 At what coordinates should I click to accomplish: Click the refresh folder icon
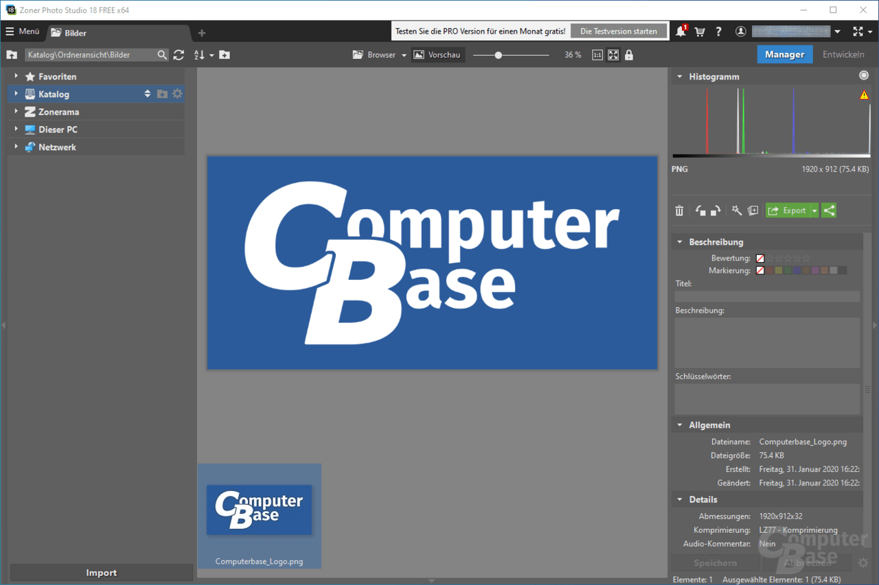point(179,55)
